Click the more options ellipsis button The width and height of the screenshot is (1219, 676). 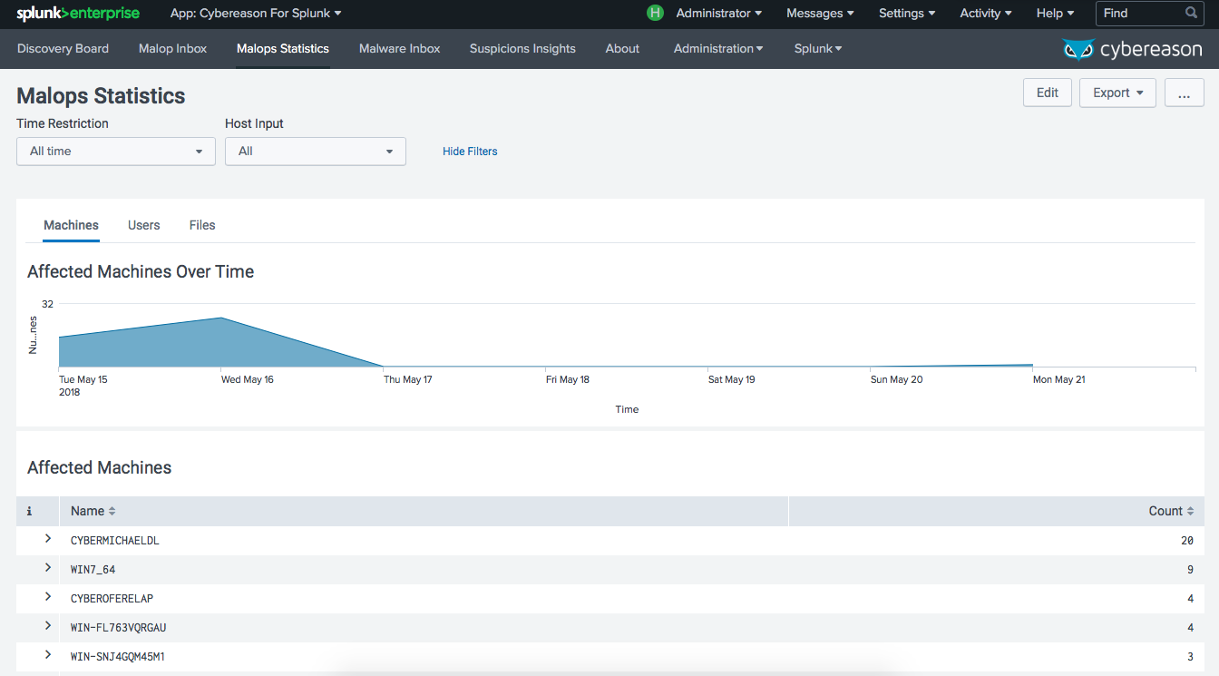click(1184, 93)
